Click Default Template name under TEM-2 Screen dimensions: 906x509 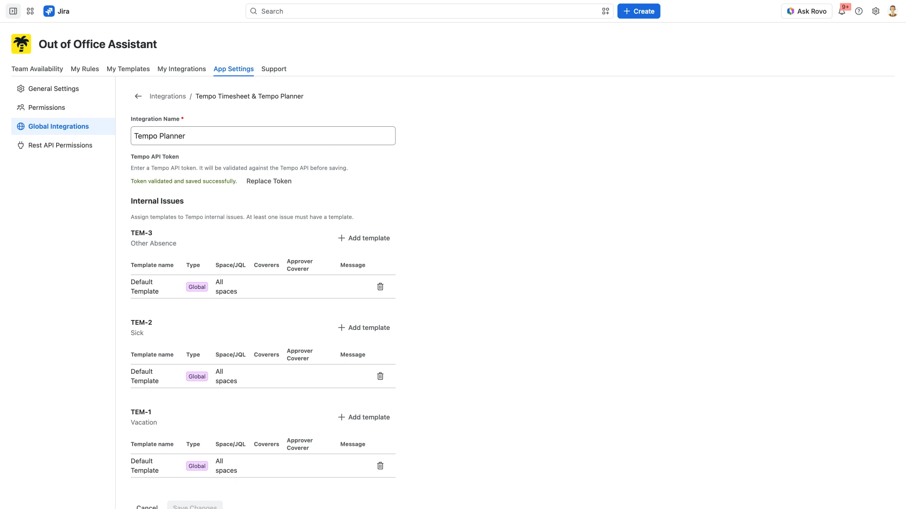tap(144, 376)
